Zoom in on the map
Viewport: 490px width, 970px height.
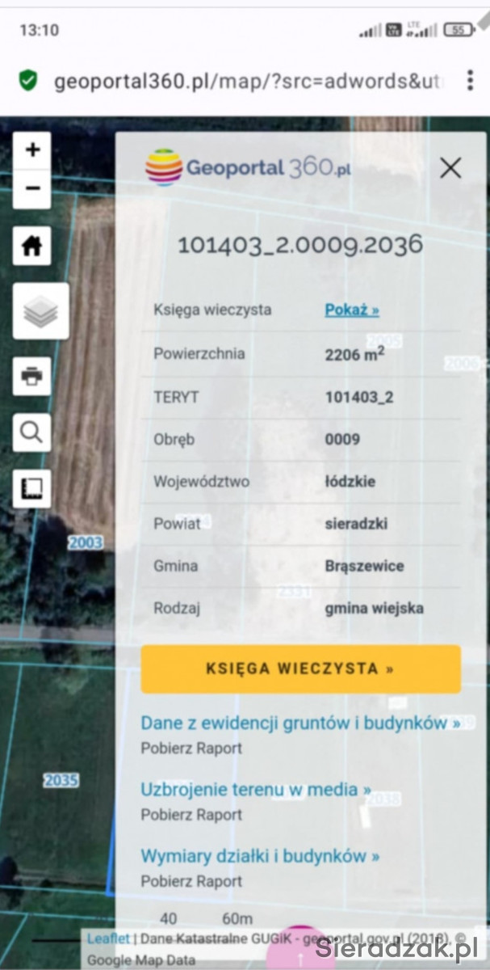click(x=32, y=150)
